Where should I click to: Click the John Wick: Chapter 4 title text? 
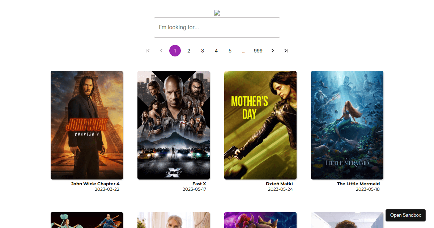tap(95, 183)
